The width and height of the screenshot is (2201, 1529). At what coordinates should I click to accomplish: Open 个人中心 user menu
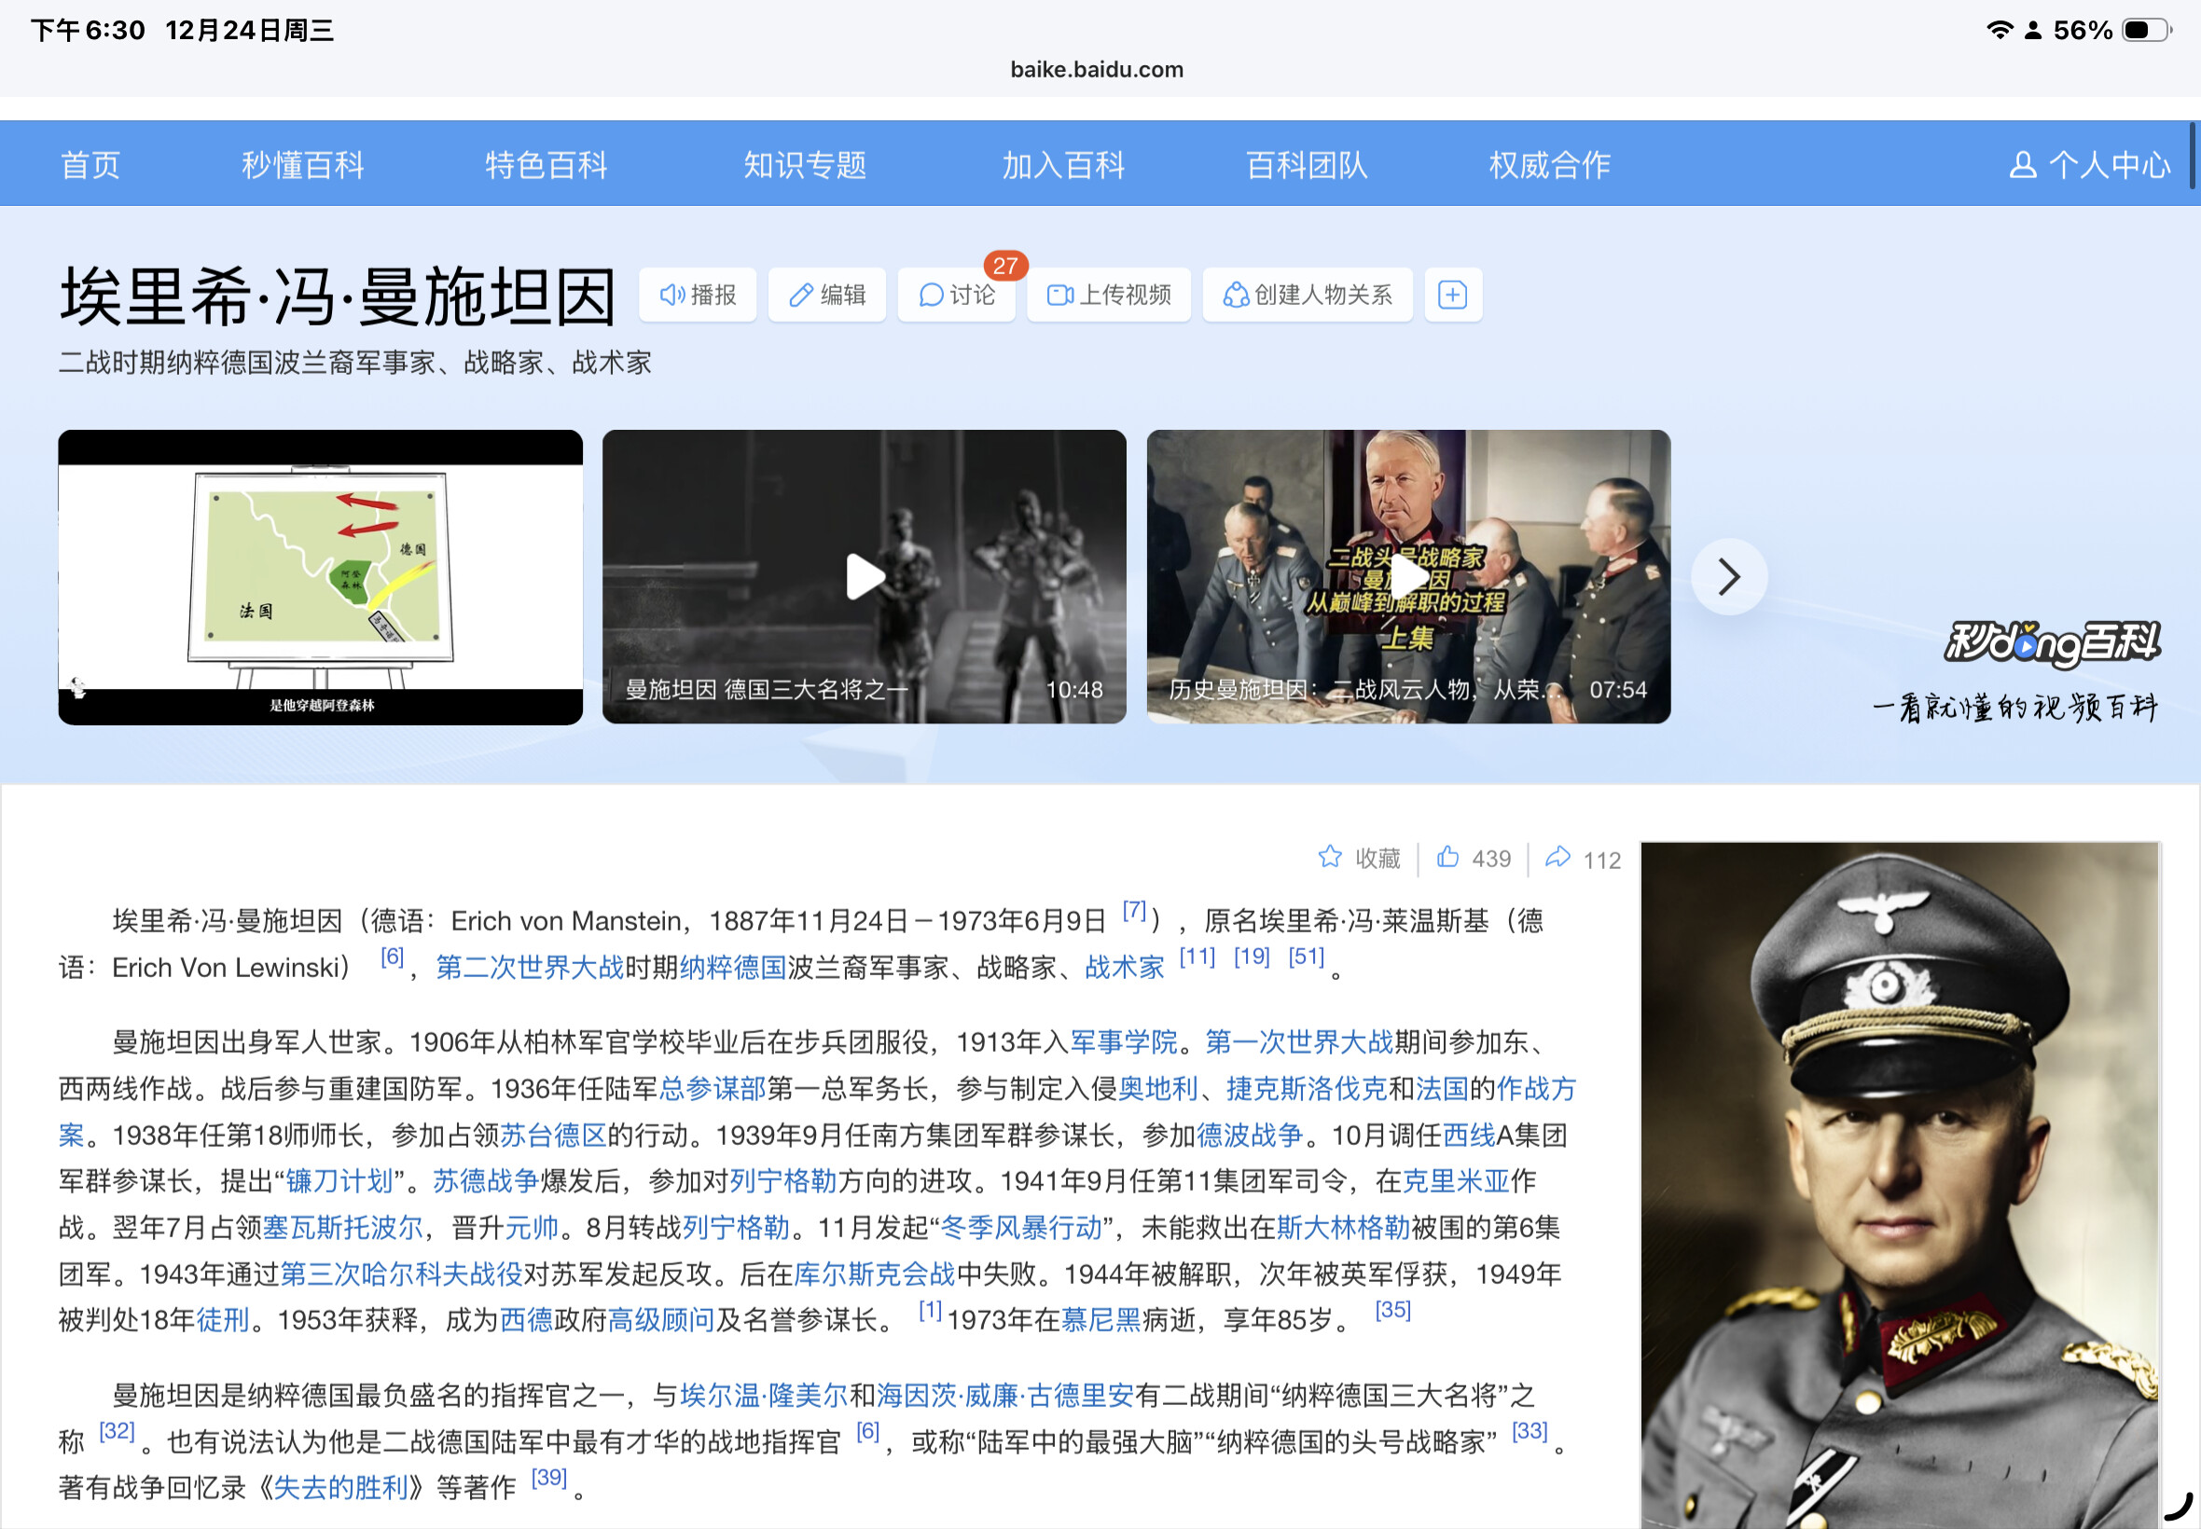coord(2089,165)
